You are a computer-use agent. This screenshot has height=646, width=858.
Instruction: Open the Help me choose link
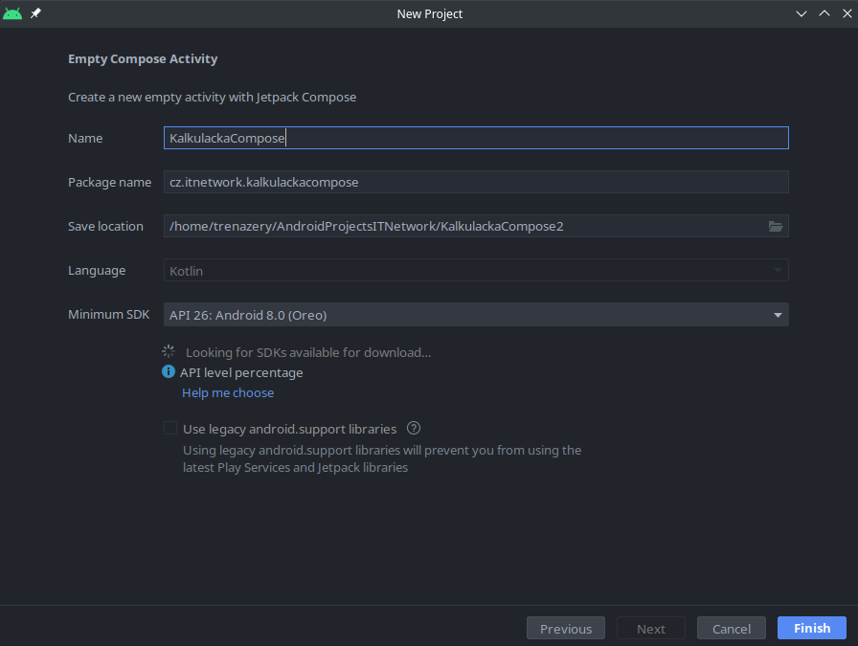(x=228, y=392)
